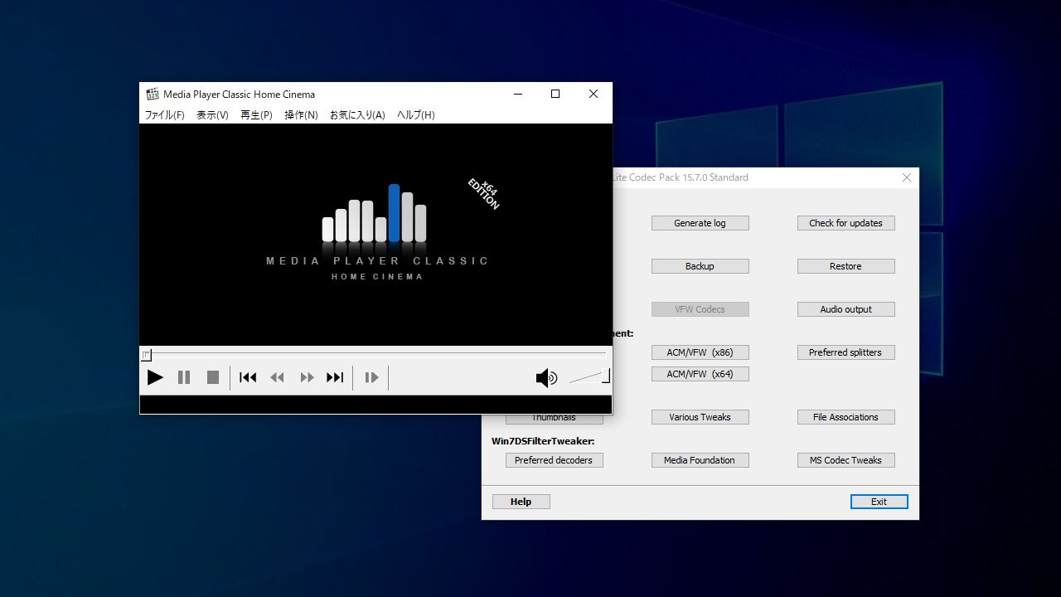Open the ヘルプ(H) menu
This screenshot has height=597, width=1061.
pos(415,115)
